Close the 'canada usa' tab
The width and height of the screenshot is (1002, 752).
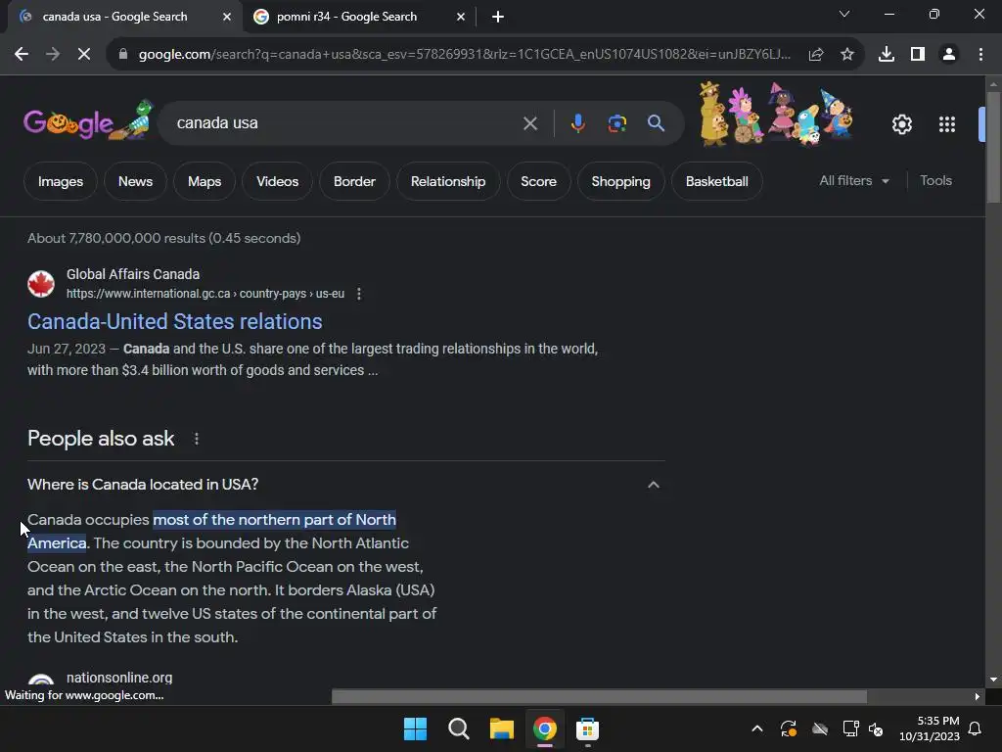point(227,17)
